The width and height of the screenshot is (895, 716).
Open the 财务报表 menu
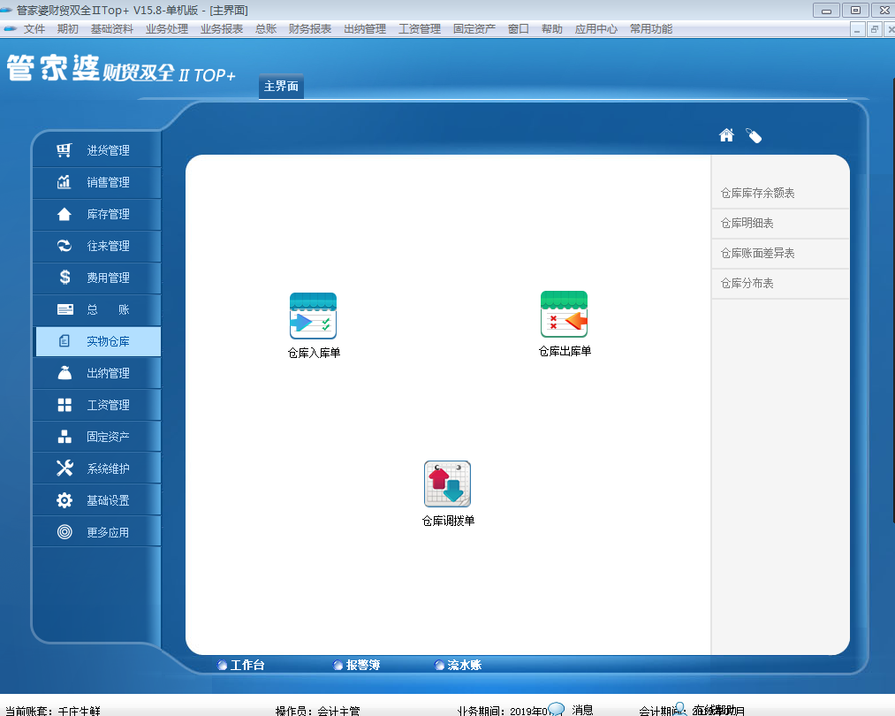pos(310,28)
